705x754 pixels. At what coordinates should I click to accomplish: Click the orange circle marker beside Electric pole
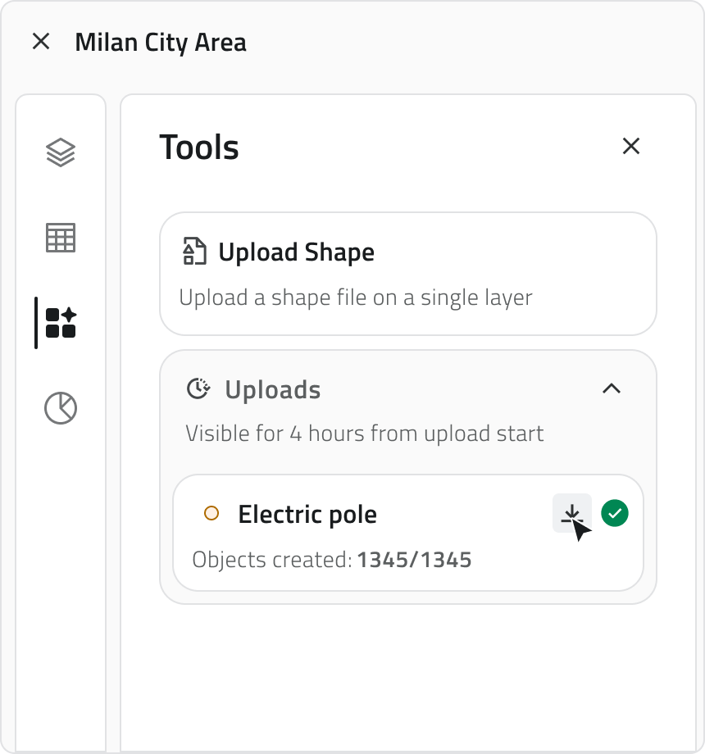pos(211,513)
